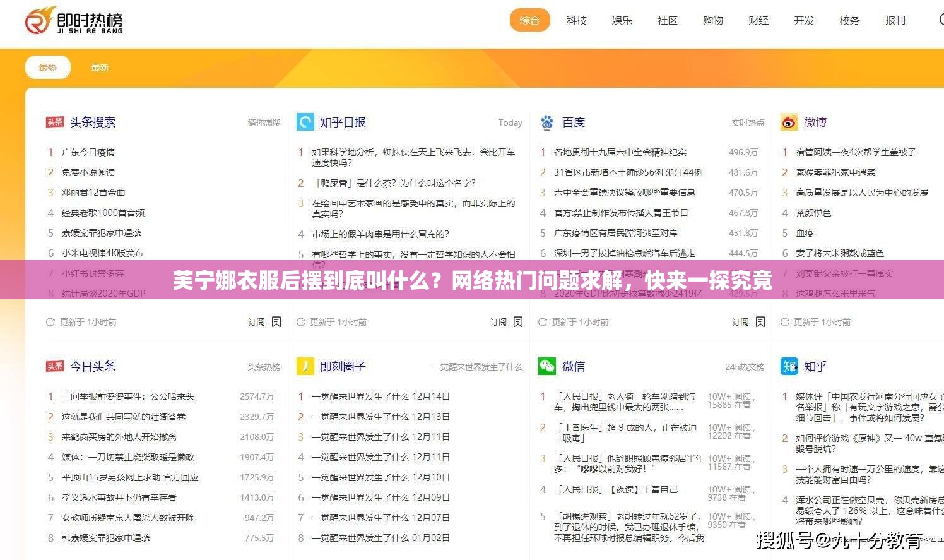Open headline 免费小说阅读
The image size is (944, 560).
click(88, 172)
